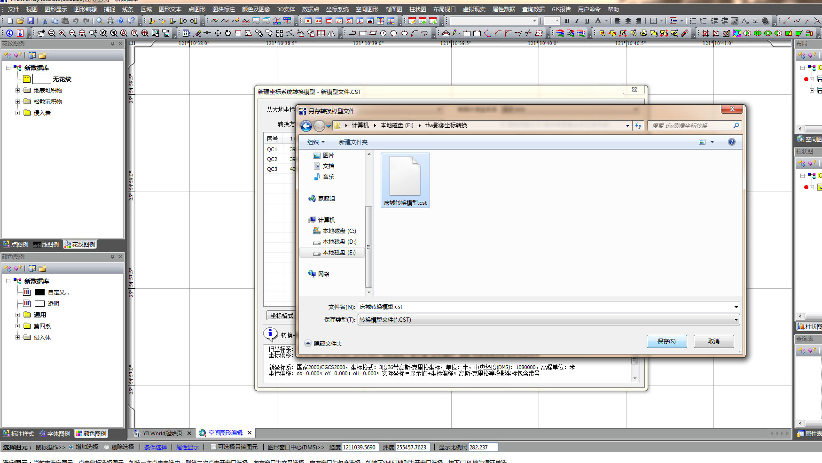822x463 pixels.
Task: Expand the 第四系 tree node
Action: (17, 326)
